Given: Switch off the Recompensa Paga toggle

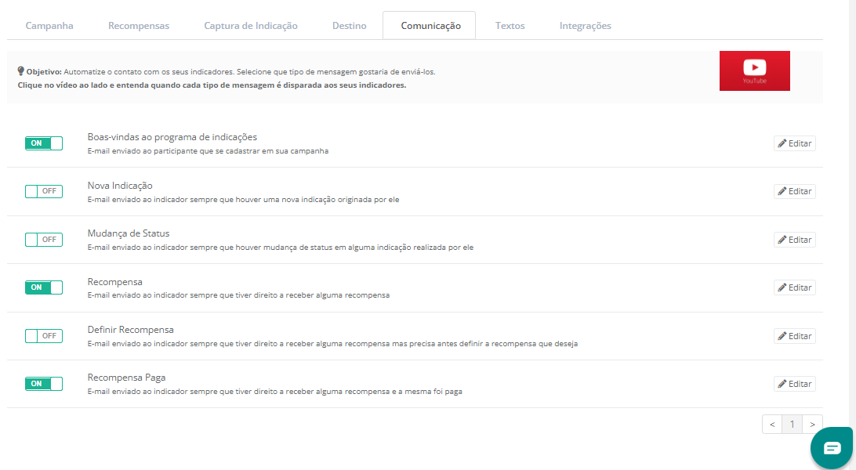Looking at the screenshot, I should point(44,384).
